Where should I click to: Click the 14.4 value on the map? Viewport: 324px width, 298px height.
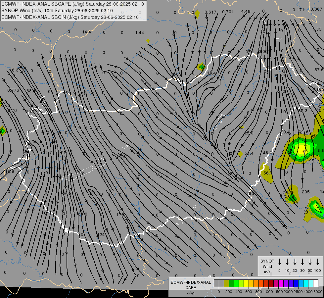pyautogui.click(x=87, y=32)
